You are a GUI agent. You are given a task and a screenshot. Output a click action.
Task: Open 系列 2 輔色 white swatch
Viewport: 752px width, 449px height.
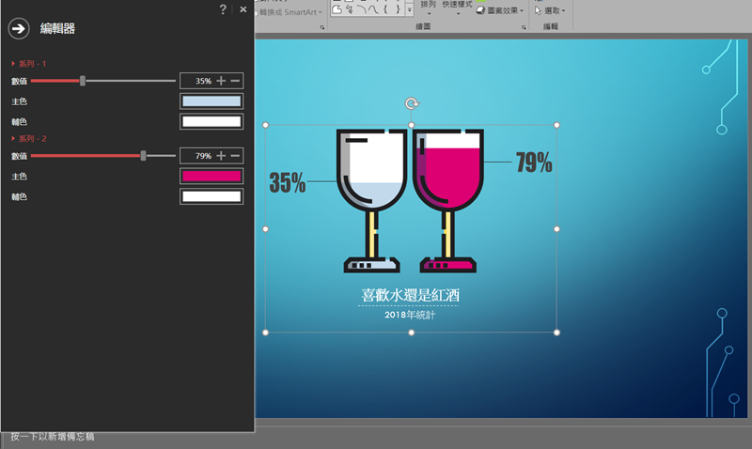pos(211,196)
